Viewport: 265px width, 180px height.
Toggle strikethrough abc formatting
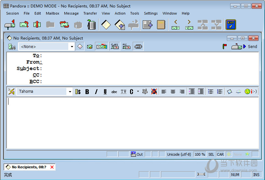click(x=114, y=92)
